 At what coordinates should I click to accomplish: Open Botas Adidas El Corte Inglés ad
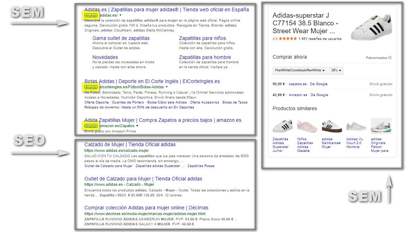click(152, 81)
